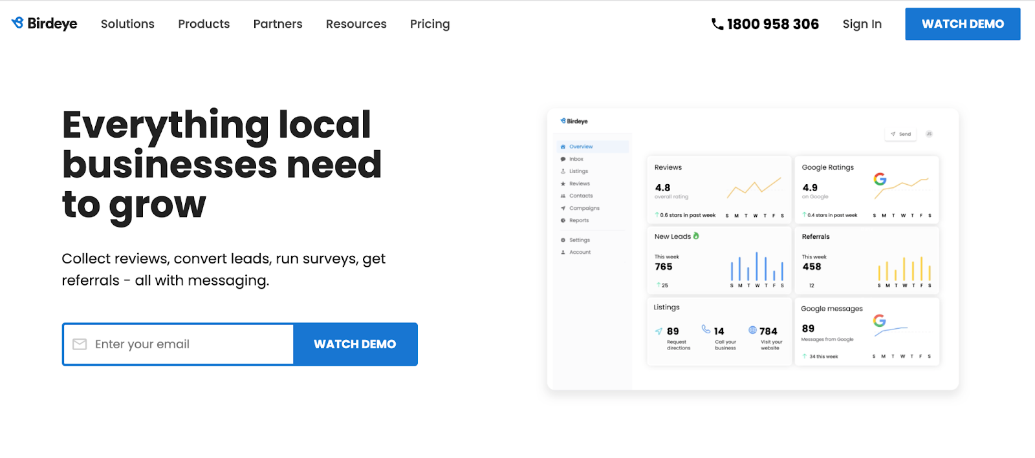The height and width of the screenshot is (458, 1035).
Task: Open the Products menu
Action: [x=204, y=24]
